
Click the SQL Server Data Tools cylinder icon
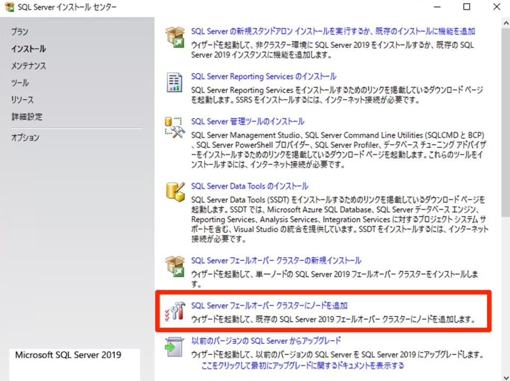coord(175,192)
